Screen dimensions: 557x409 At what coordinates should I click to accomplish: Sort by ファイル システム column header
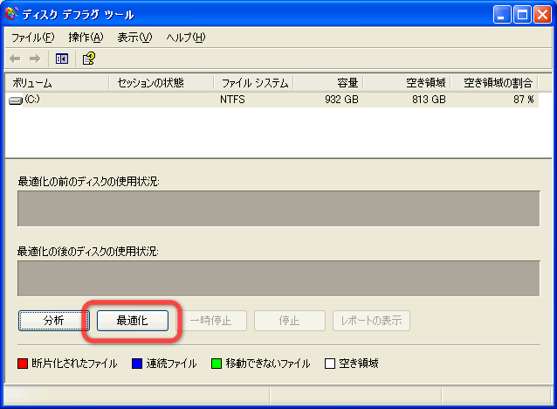click(x=253, y=83)
